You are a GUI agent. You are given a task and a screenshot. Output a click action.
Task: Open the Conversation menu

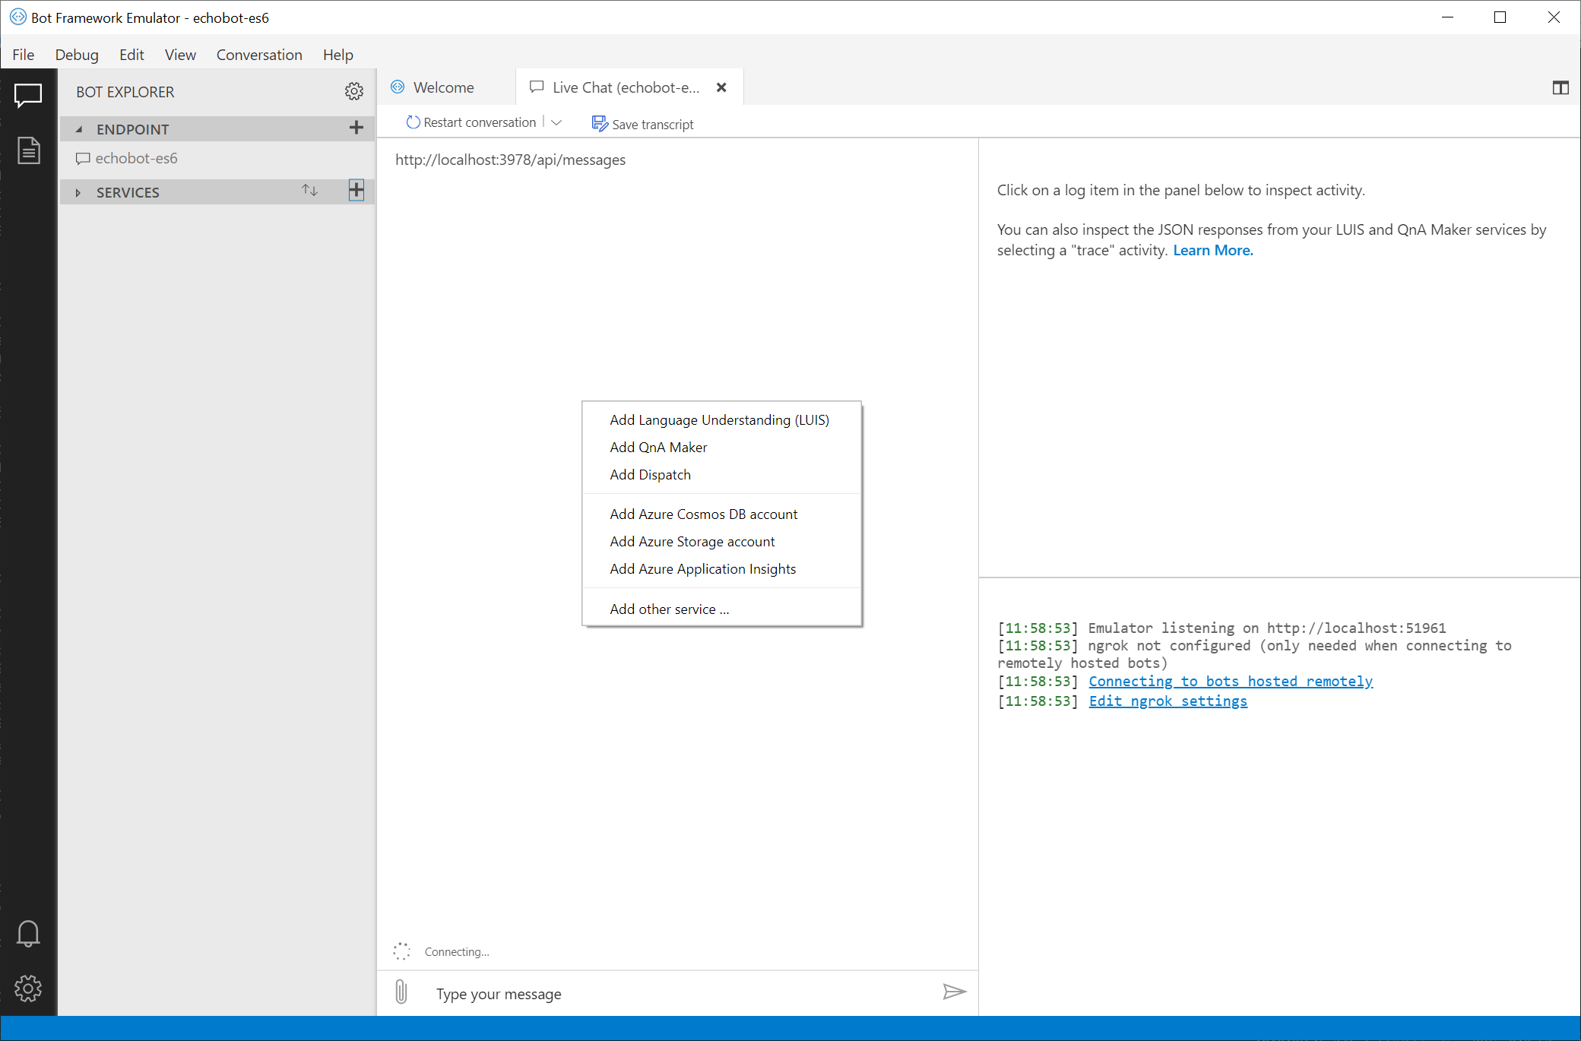pyautogui.click(x=259, y=55)
